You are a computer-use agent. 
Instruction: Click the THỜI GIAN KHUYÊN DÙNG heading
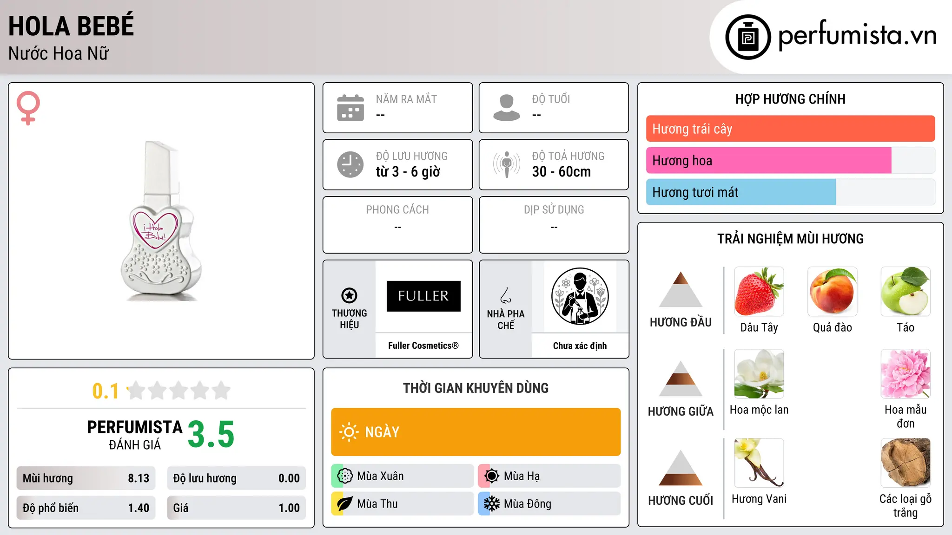[476, 388]
